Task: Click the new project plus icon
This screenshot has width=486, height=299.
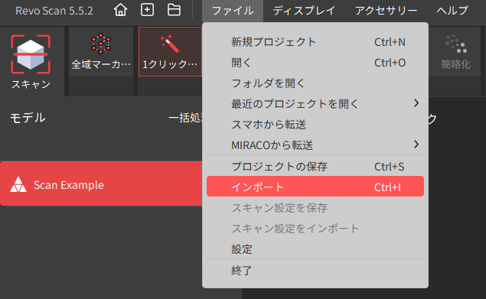Action: coord(147,10)
